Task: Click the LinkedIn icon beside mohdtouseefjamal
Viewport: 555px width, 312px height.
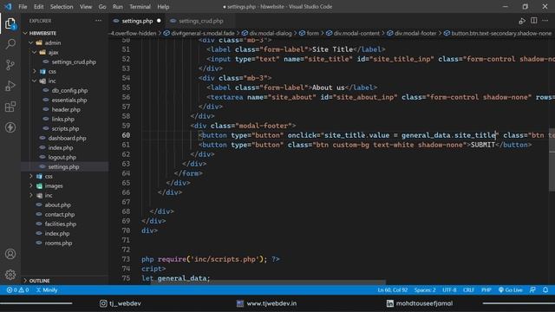Action: coord(389,303)
